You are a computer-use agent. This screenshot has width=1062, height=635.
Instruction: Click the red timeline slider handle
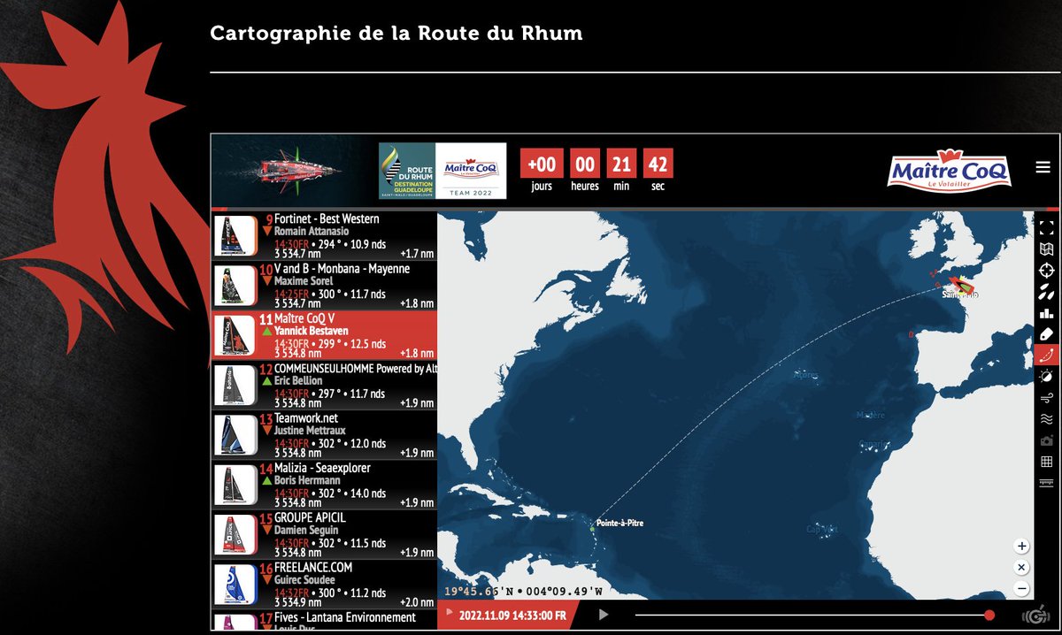coord(989,615)
